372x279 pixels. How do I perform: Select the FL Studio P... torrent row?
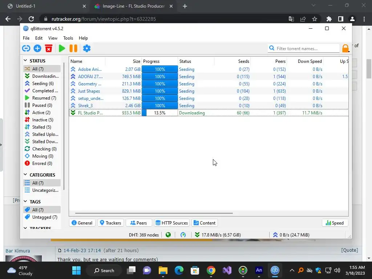(209, 113)
